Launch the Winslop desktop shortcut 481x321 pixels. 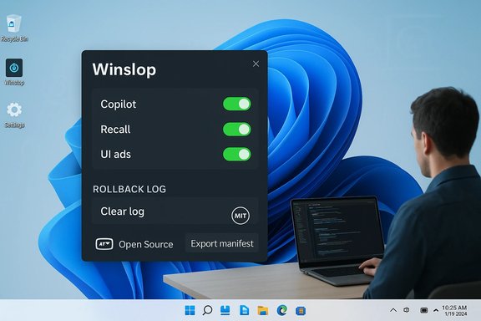click(14, 72)
